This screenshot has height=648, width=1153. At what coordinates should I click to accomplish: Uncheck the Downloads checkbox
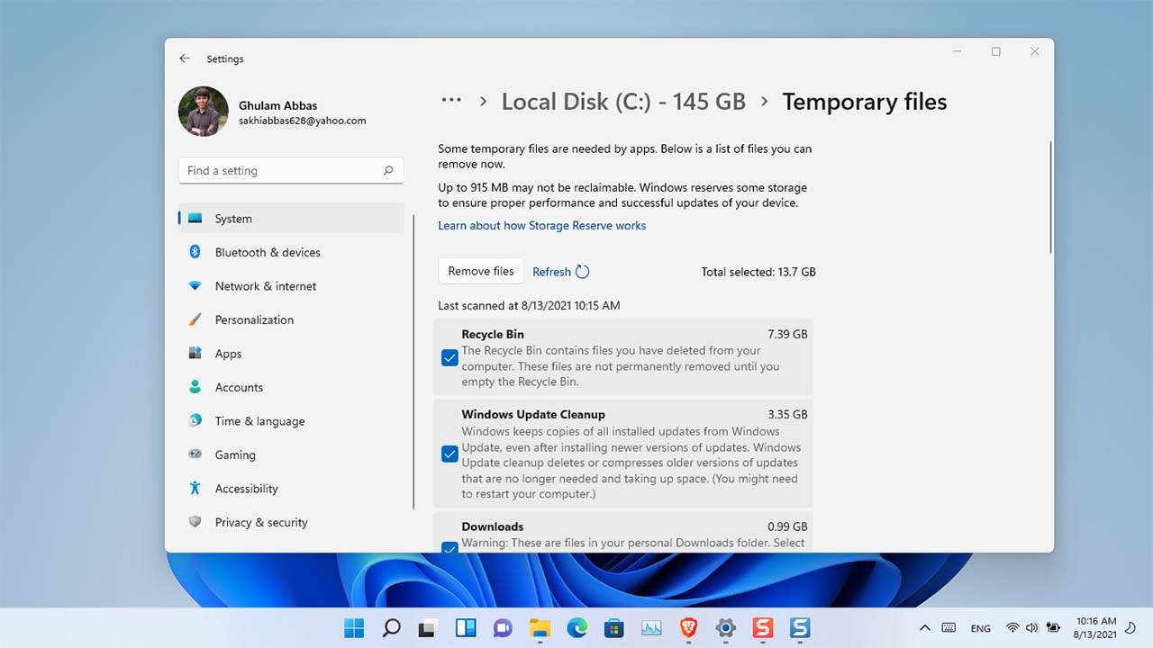tap(449, 547)
